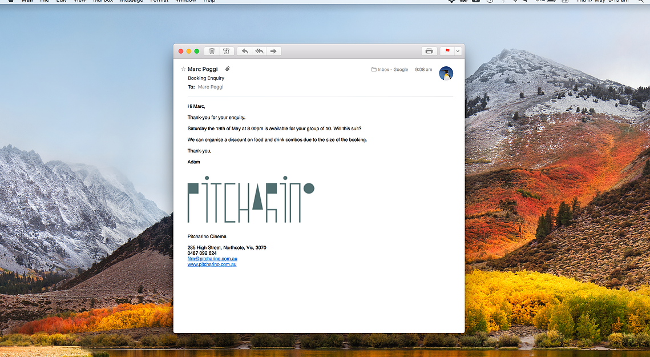Click the 9:08 am timestamp

[x=423, y=70]
